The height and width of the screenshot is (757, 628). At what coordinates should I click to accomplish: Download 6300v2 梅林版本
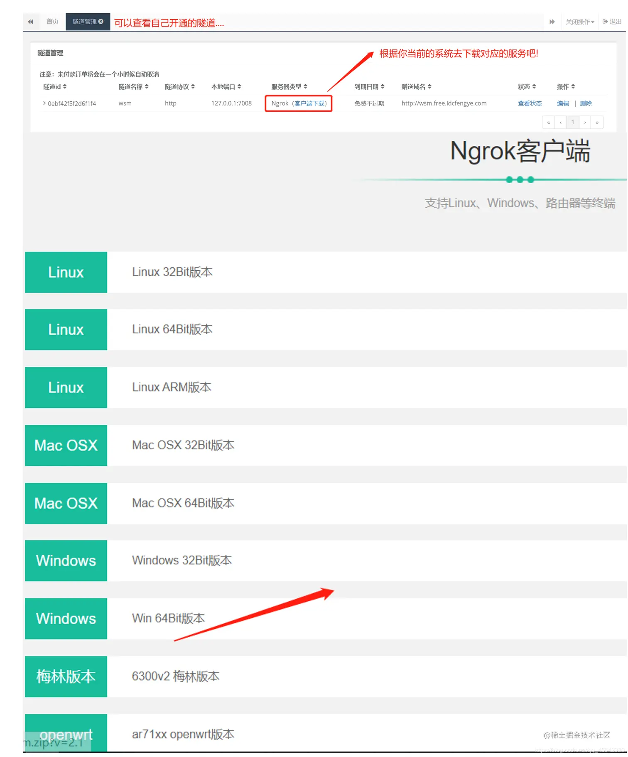click(175, 676)
